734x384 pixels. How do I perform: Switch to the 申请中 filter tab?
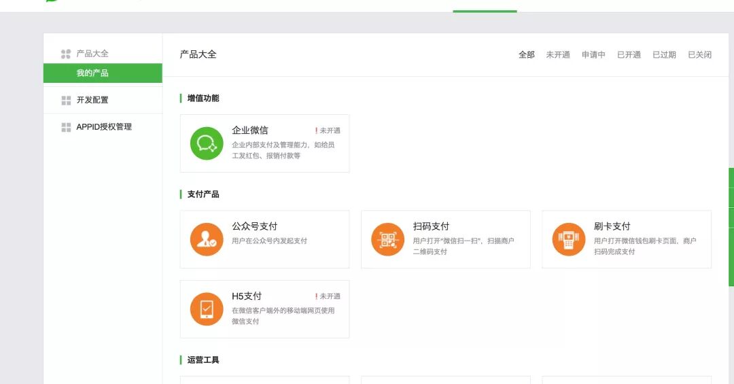coord(593,55)
